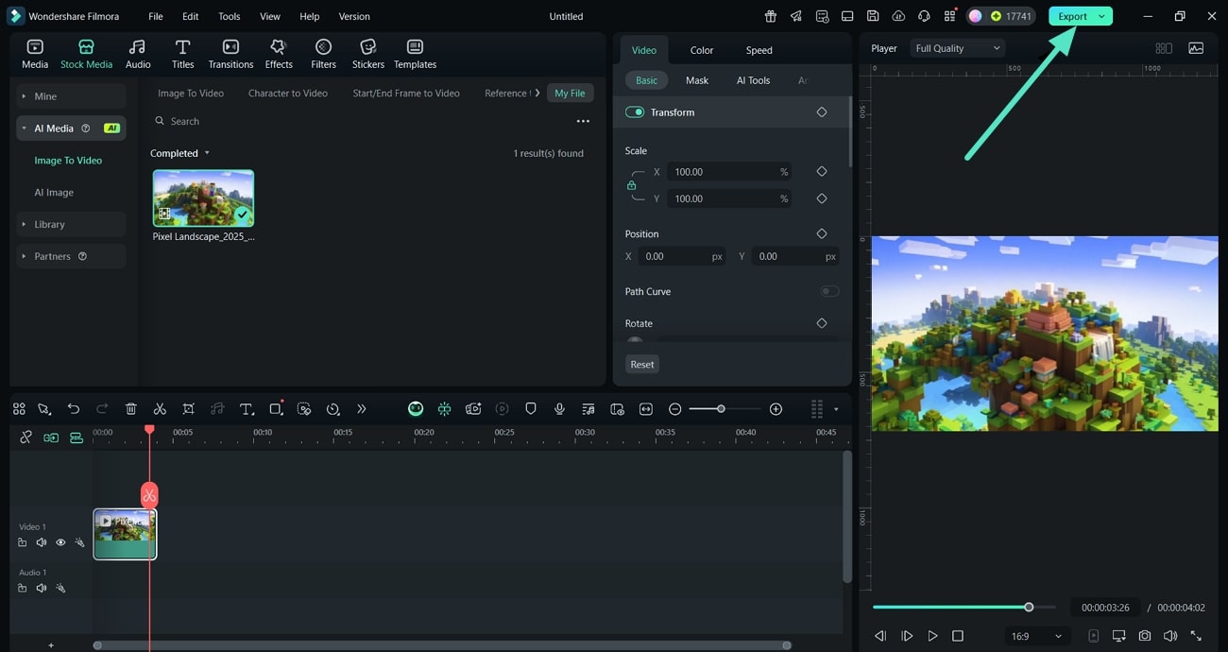Open support headset icon in title bar
The width and height of the screenshot is (1228, 652).
tap(924, 16)
